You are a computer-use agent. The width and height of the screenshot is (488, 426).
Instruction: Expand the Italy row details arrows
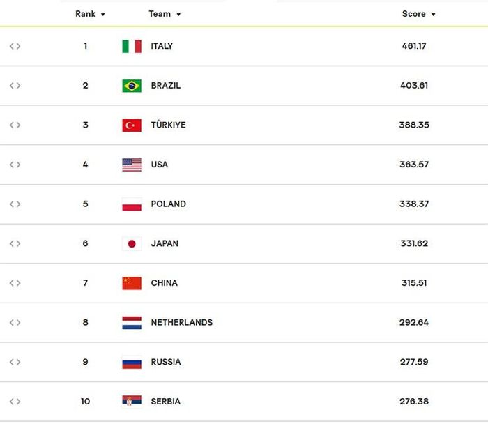pyautogui.click(x=15, y=46)
